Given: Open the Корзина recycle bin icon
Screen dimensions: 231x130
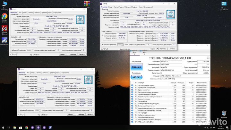Looking at the screenshot, I should click(224, 114).
